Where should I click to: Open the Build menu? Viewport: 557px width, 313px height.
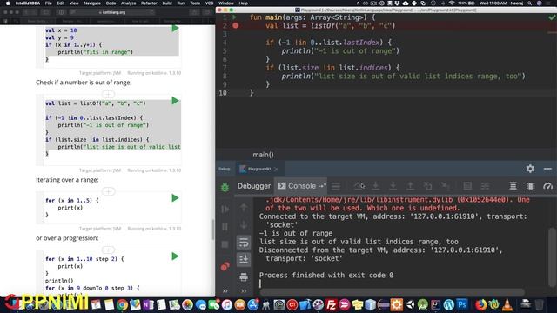click(x=167, y=3)
